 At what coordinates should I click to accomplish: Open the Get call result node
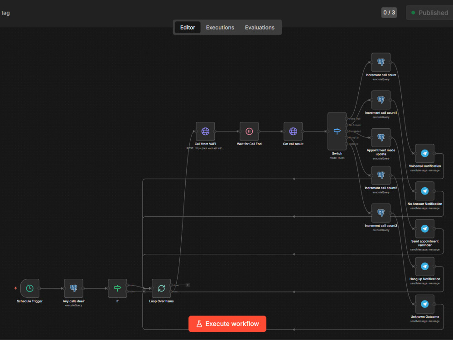[x=293, y=131]
